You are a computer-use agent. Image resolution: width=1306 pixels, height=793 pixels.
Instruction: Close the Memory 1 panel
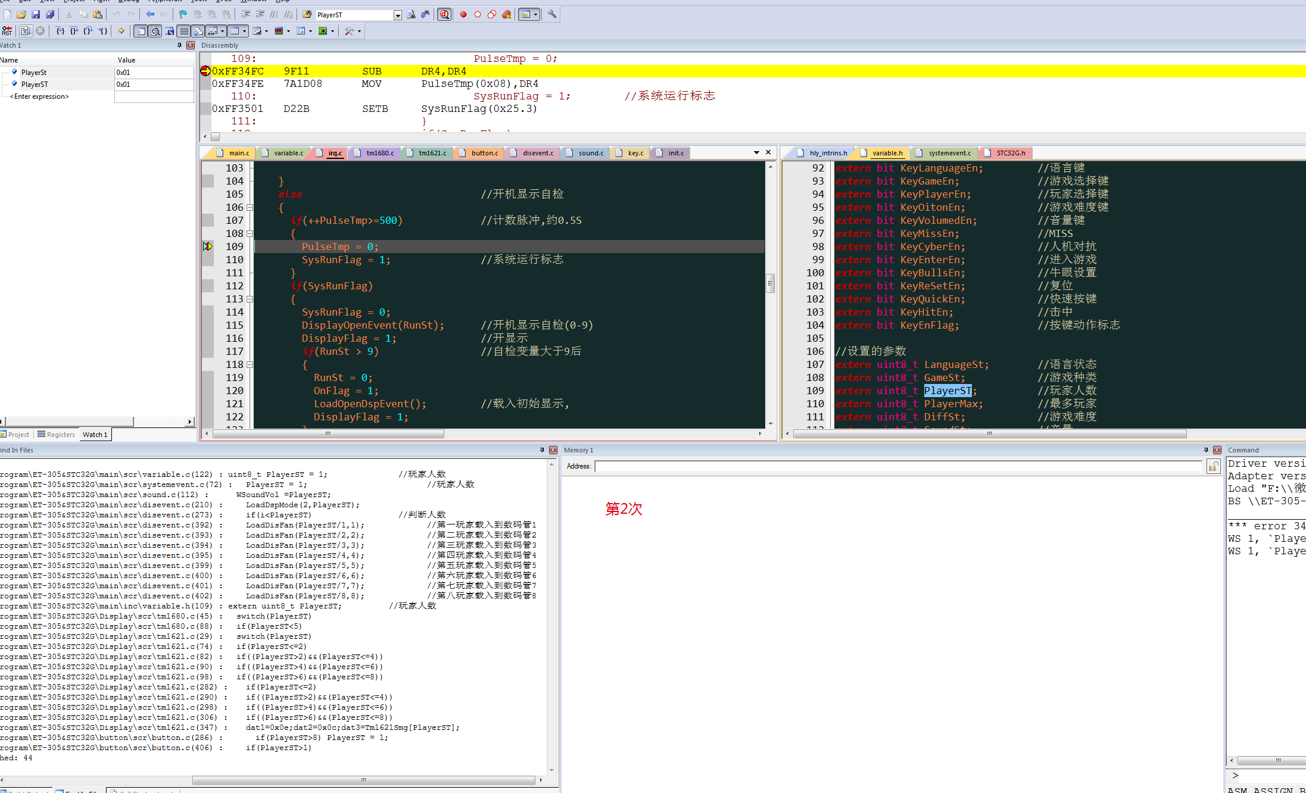(x=1217, y=450)
